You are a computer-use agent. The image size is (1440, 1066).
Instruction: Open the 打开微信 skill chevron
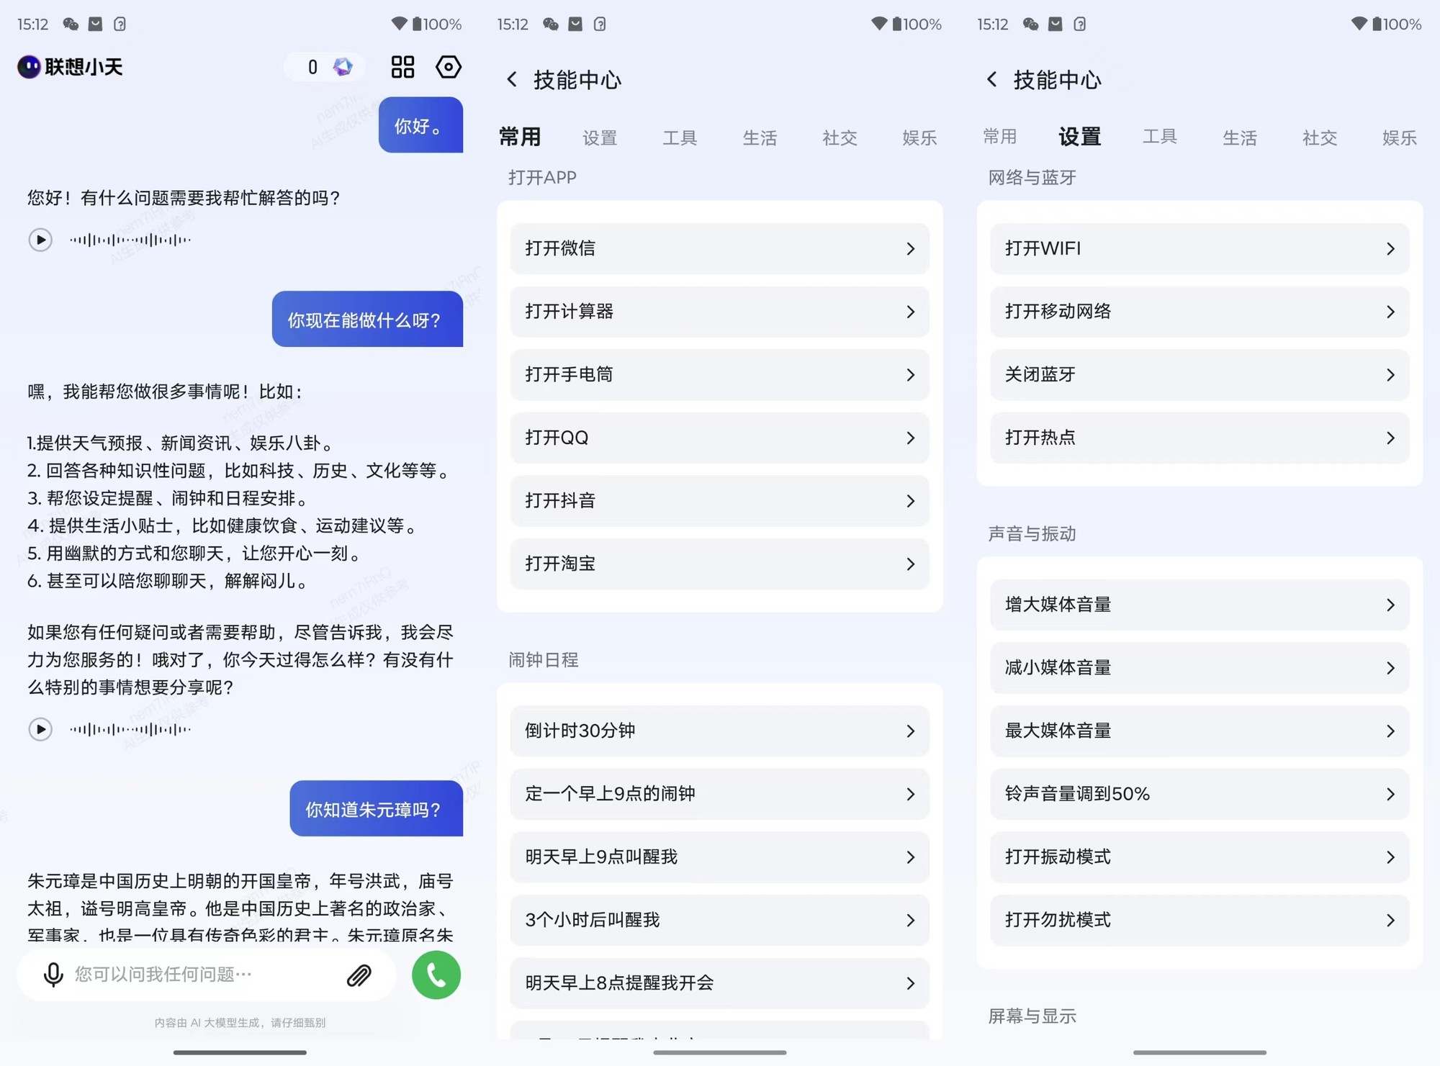[x=910, y=249]
